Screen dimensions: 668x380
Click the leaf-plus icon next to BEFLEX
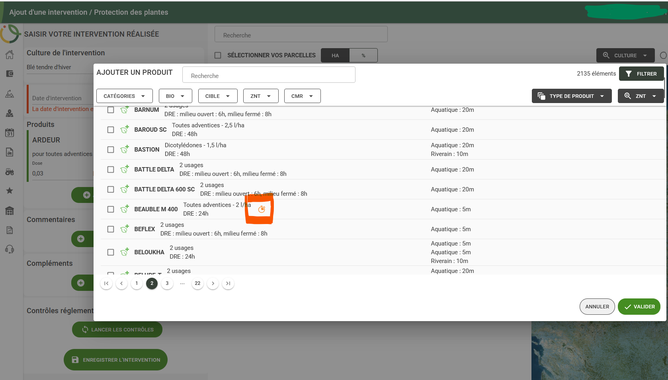[125, 229]
